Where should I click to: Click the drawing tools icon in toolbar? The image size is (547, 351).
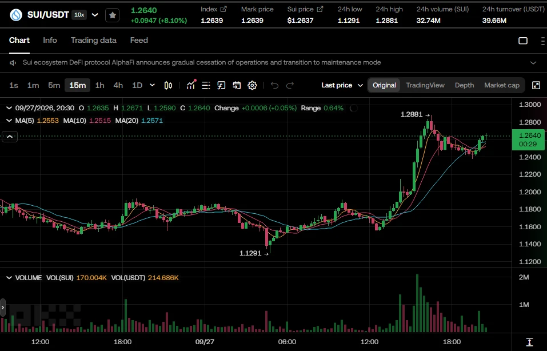pos(221,85)
